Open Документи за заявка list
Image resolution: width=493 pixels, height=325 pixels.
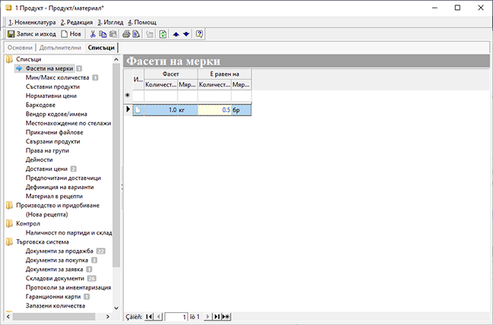[x=55, y=269]
